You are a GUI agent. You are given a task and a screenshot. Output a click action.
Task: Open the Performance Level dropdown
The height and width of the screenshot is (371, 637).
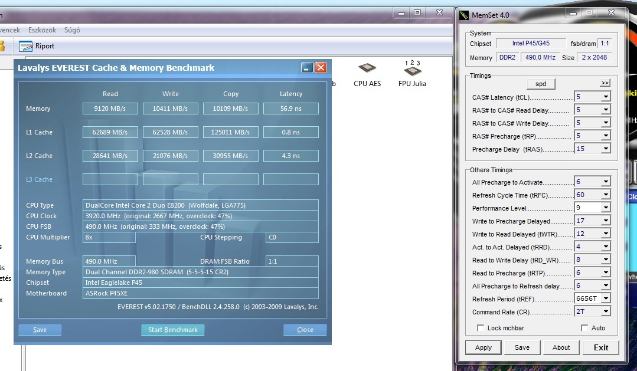[x=606, y=208]
